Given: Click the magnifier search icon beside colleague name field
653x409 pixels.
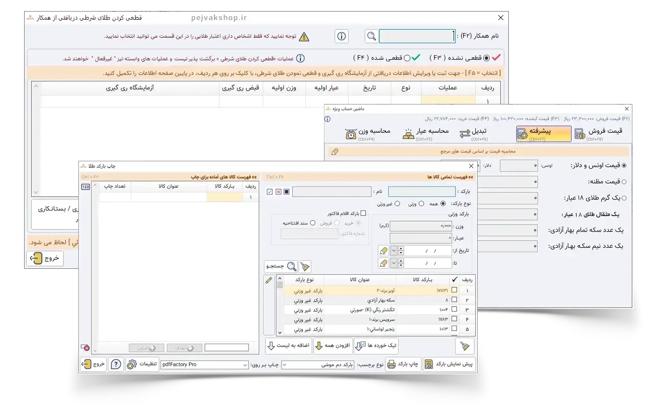Looking at the screenshot, I should pyautogui.click(x=371, y=36).
